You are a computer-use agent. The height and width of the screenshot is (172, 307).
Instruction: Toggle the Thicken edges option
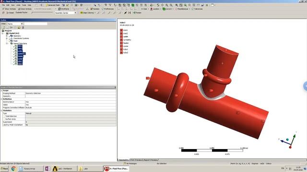pyautogui.click(x=137, y=13)
